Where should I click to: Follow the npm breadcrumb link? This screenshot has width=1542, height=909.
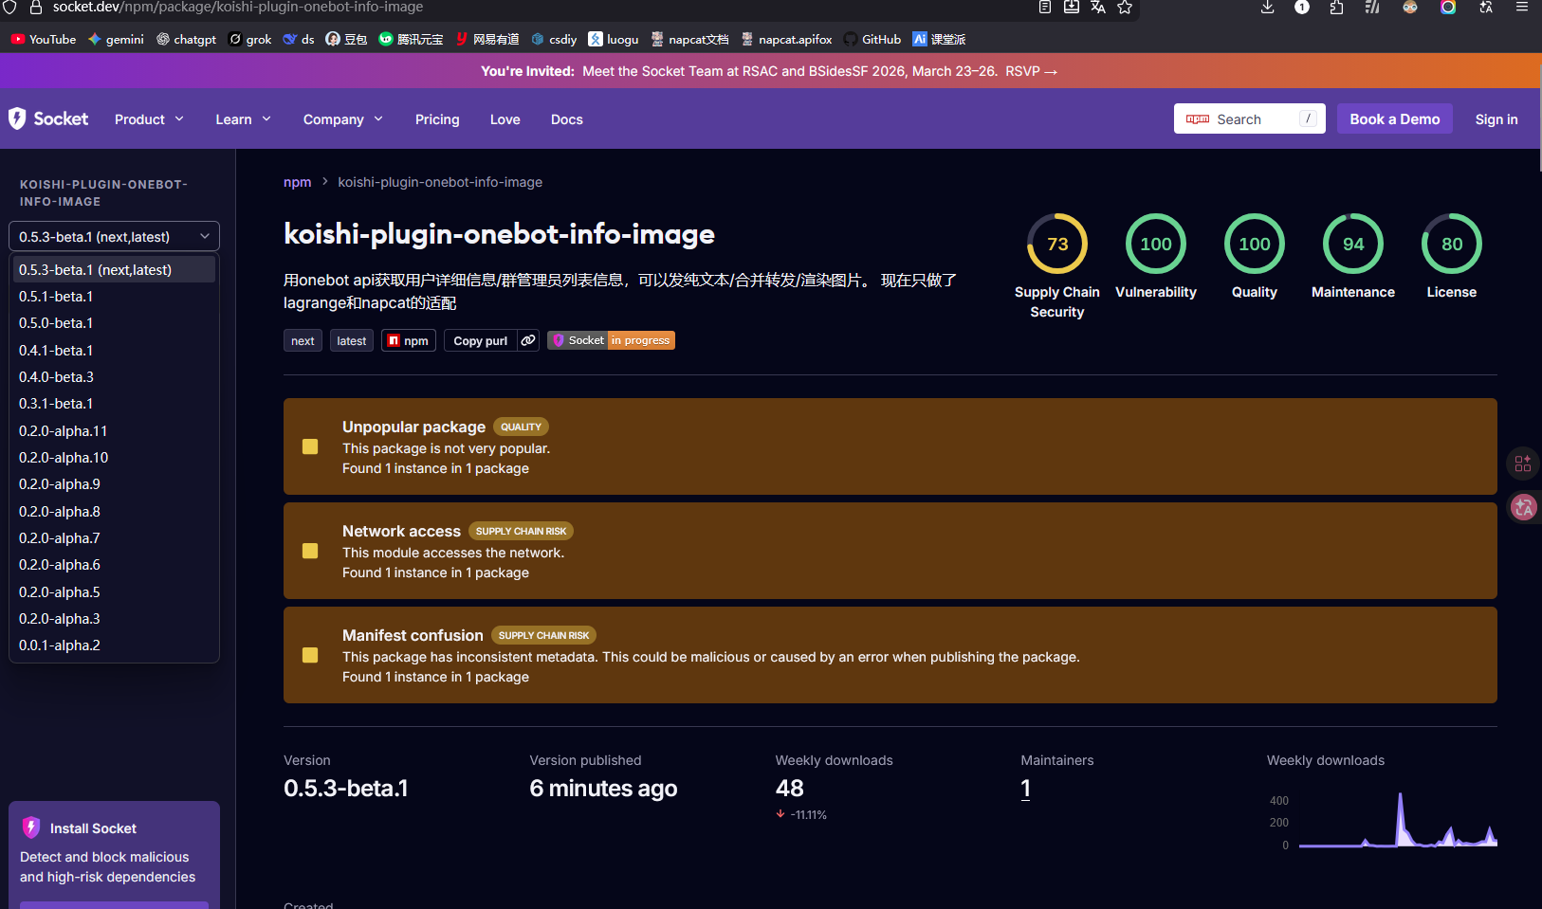(x=297, y=182)
